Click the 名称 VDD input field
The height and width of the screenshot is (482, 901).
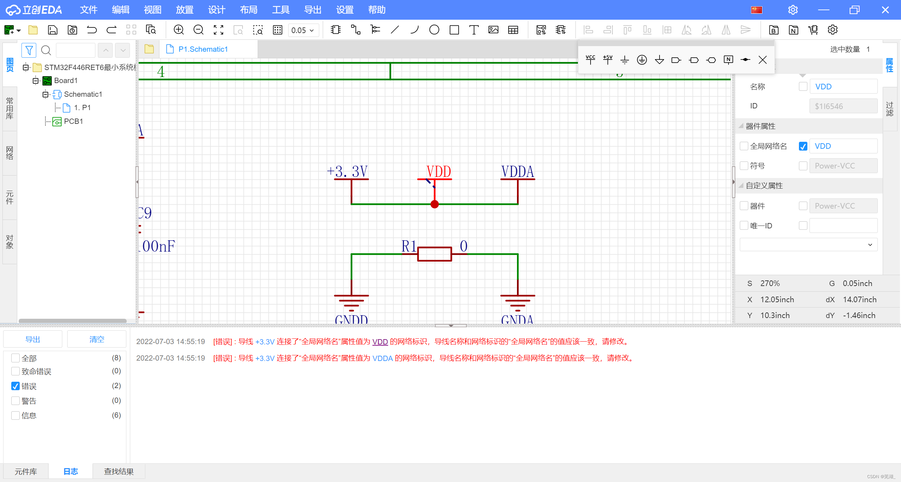(843, 87)
